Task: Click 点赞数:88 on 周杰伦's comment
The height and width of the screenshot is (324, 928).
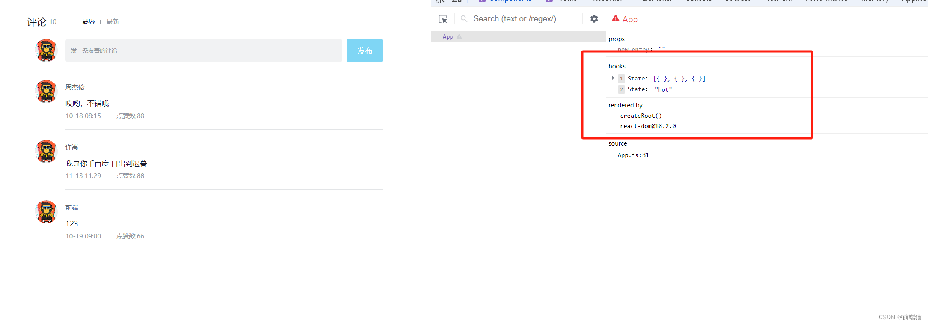Action: [130, 116]
